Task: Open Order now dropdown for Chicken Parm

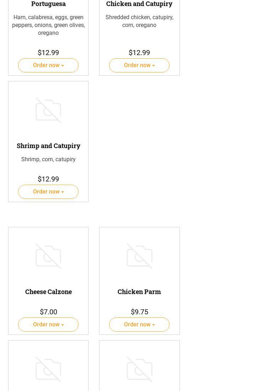Action: (x=139, y=325)
